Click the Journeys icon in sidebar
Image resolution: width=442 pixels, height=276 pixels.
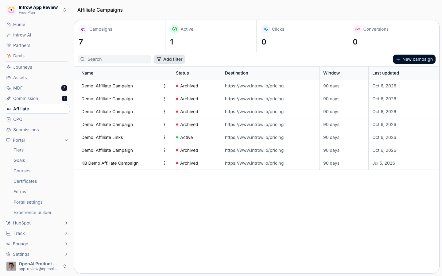coord(9,67)
